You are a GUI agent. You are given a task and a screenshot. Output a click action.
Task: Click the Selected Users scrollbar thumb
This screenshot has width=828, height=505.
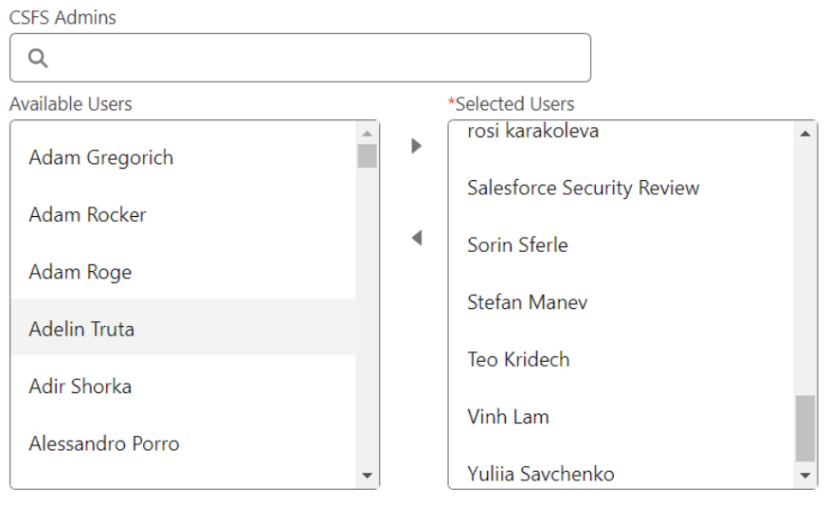[805, 428]
